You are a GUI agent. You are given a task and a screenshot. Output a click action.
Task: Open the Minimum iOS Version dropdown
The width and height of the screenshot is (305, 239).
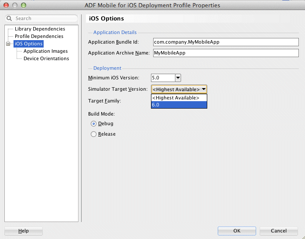point(178,78)
